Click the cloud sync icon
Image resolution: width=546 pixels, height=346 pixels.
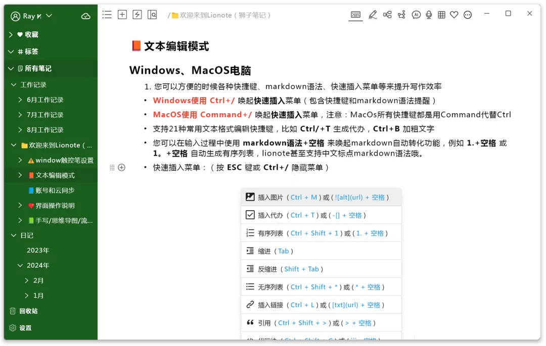[x=85, y=16]
